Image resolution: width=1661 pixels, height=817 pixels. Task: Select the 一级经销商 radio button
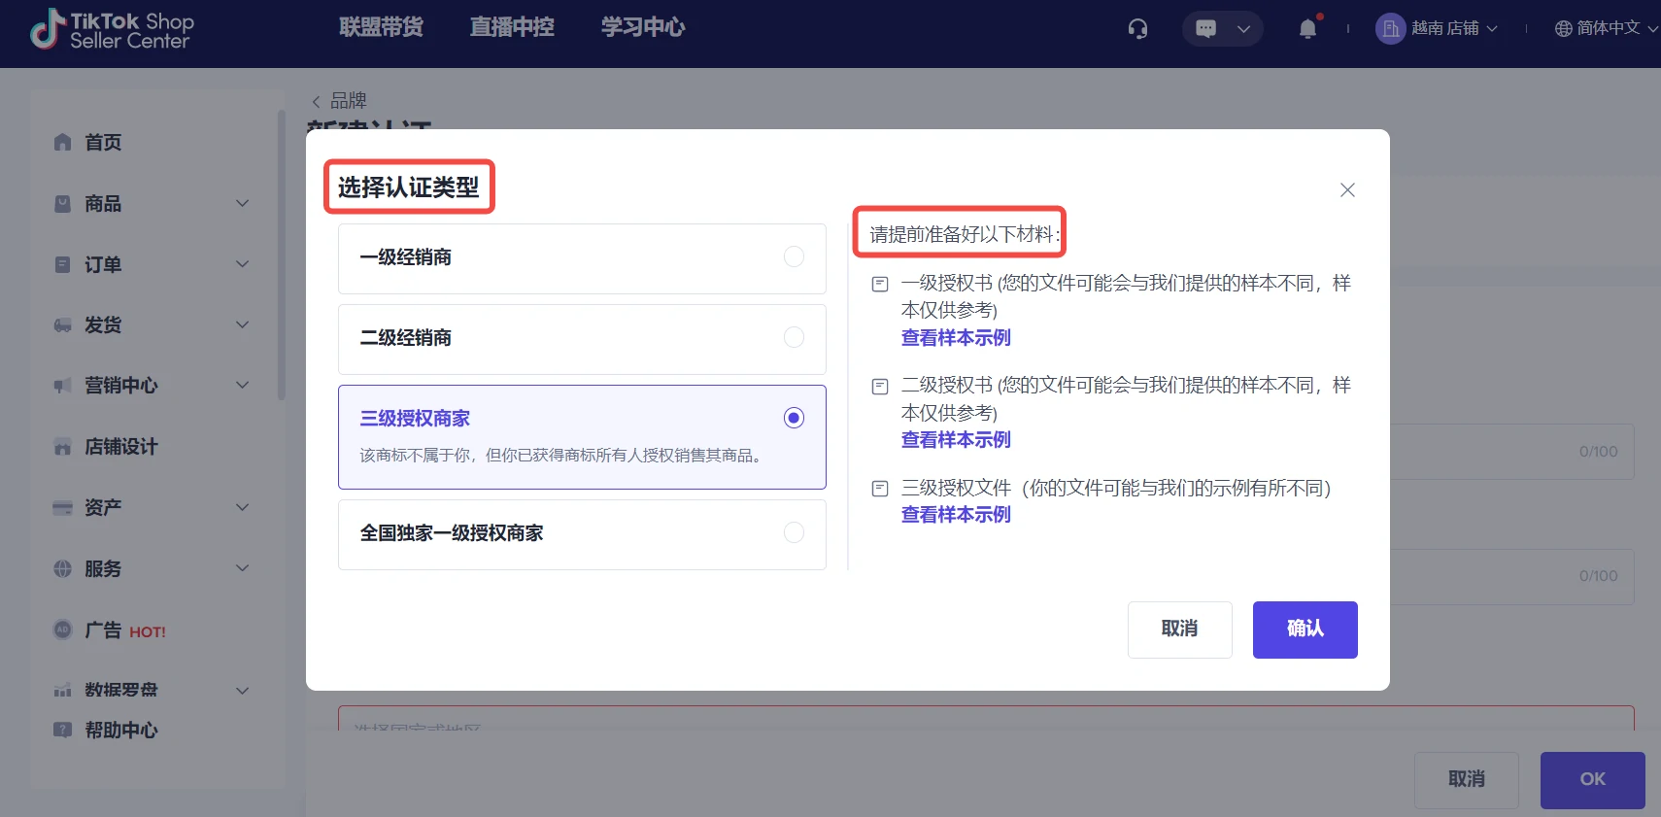point(794,256)
